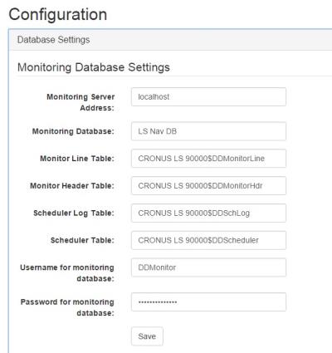Click the Monitor Header Table label

point(72,185)
